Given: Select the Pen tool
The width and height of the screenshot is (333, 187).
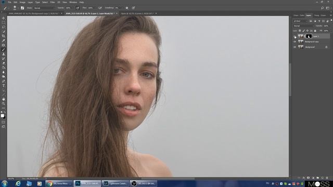Looking at the screenshot, I should [x=4, y=81].
